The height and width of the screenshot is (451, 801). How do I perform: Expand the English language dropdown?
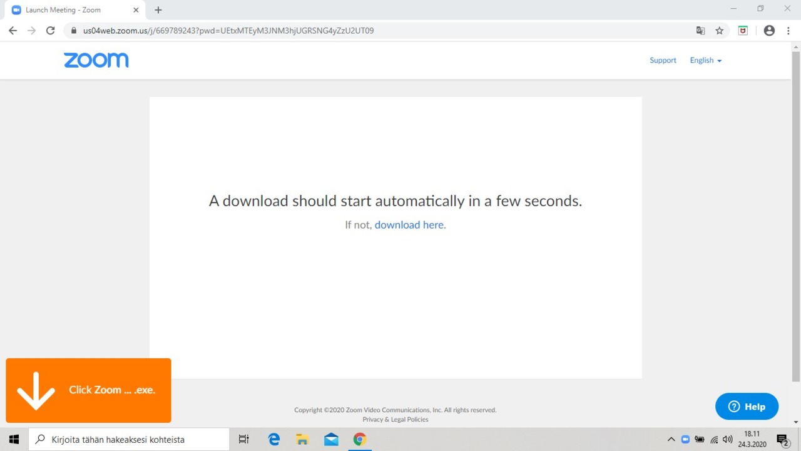pos(705,60)
